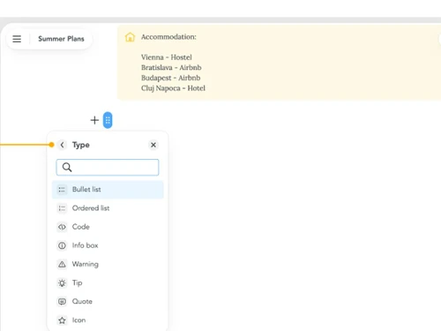Choose the Code block type
The width and height of the screenshot is (441, 331).
click(x=108, y=227)
